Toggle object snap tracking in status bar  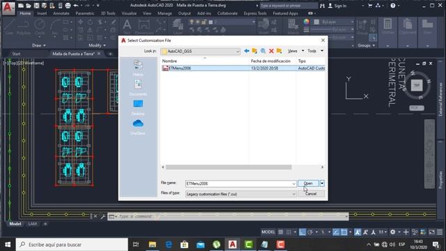(336, 232)
